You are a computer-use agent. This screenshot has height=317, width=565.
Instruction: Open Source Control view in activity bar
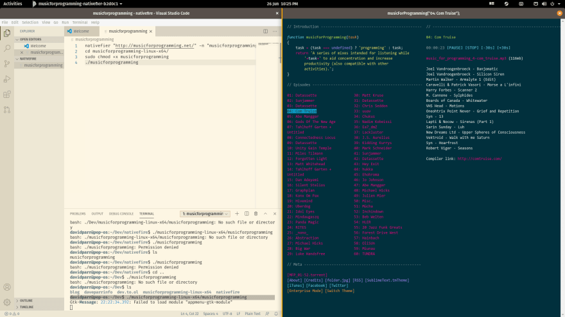click(x=7, y=63)
